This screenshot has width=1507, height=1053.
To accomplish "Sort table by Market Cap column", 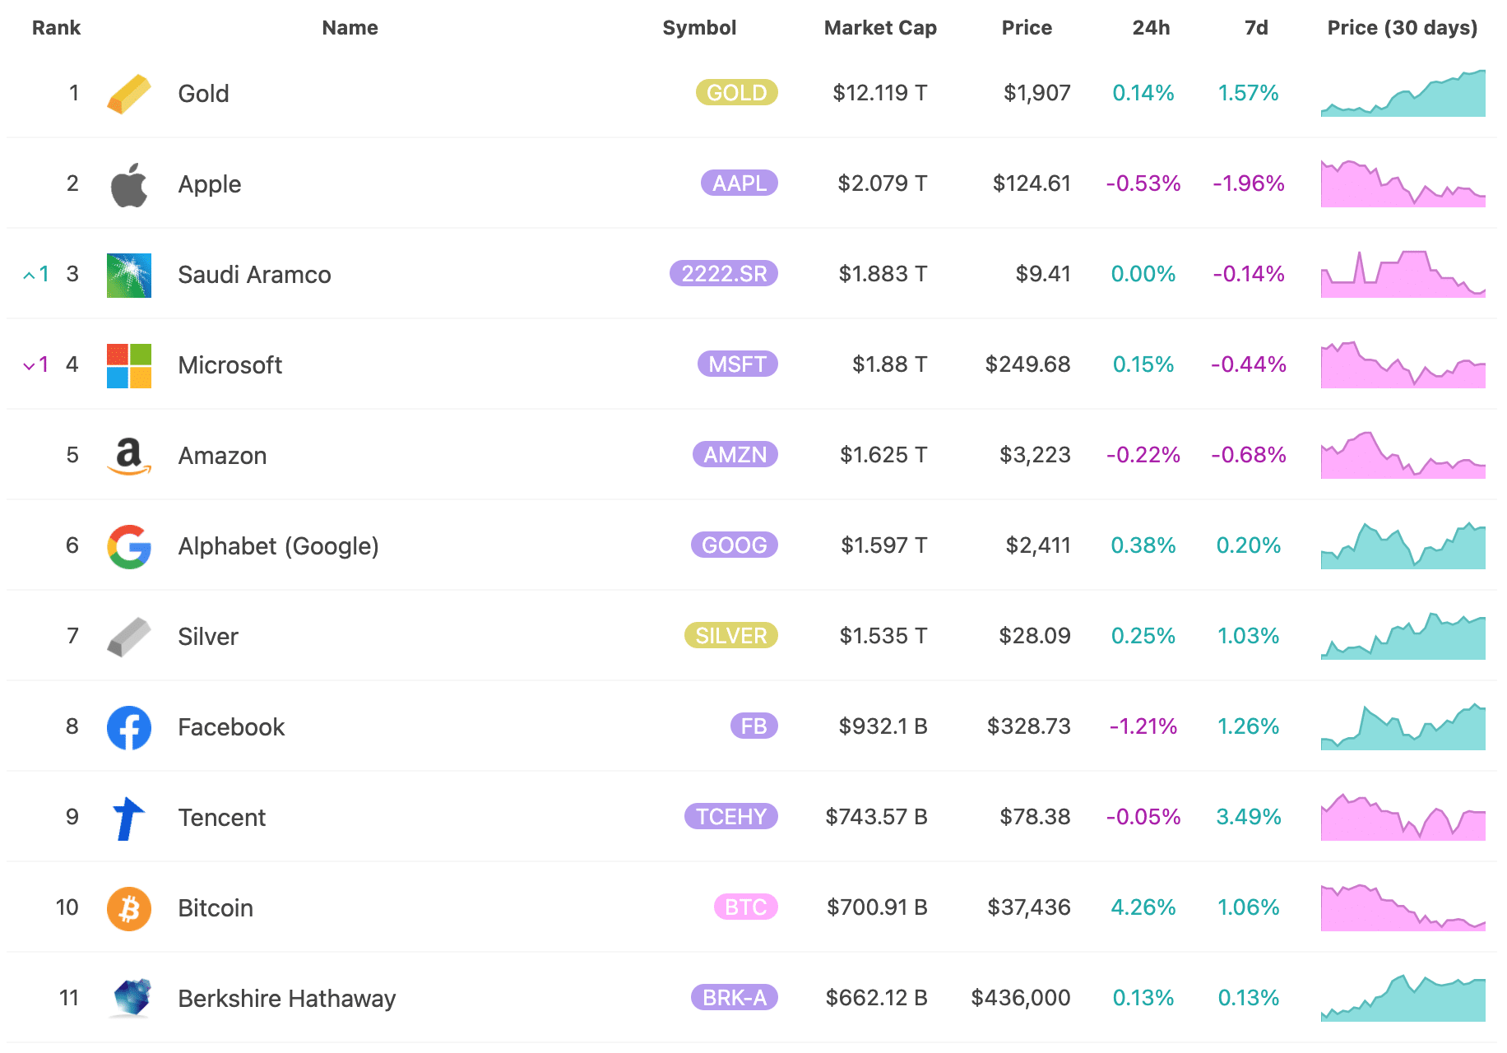I will click(879, 28).
